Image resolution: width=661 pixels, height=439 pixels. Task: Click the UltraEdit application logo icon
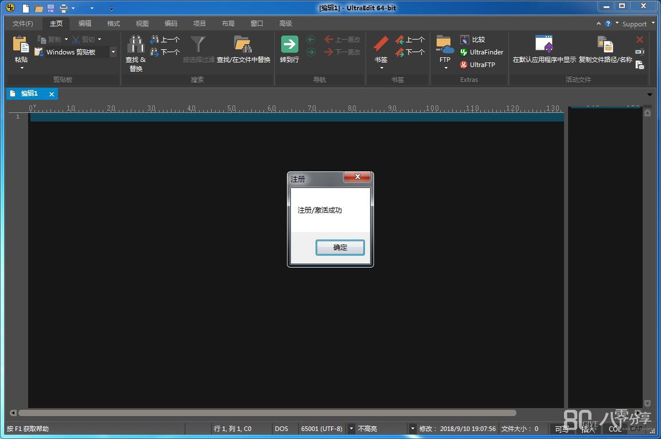[x=10, y=7]
